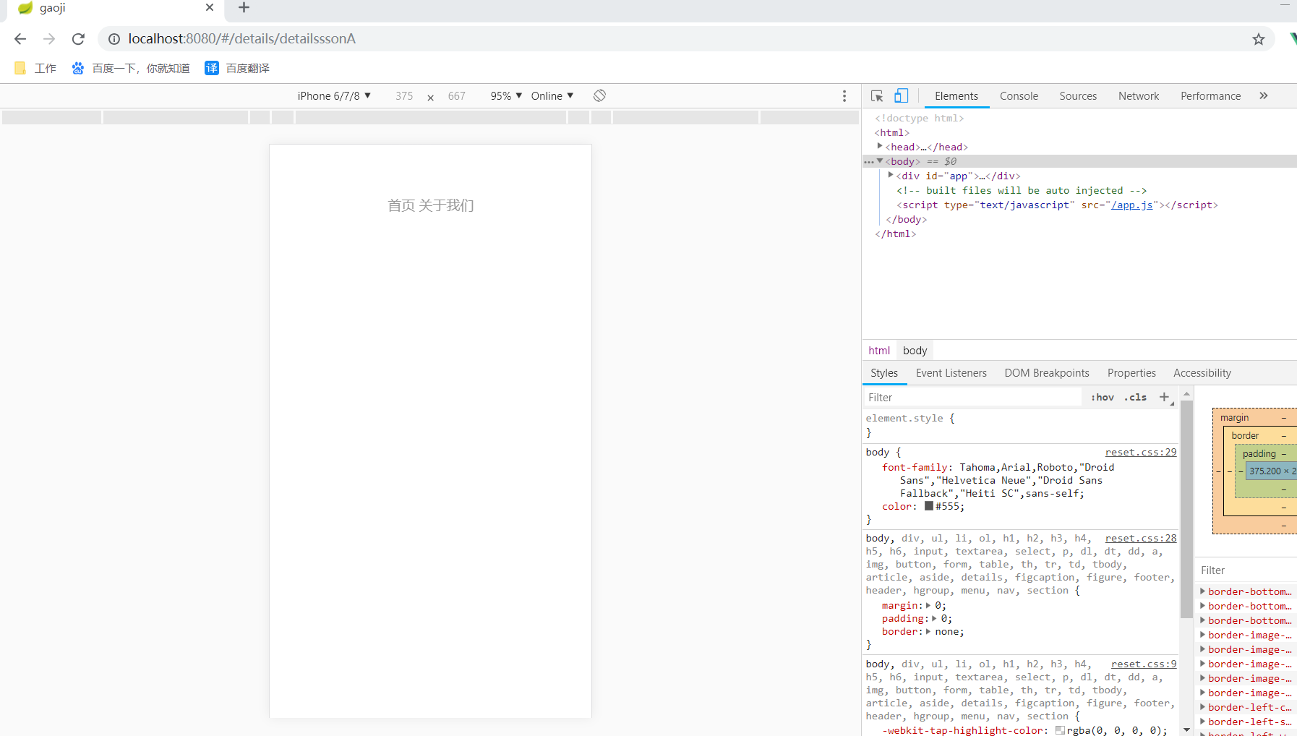Switch to the Elements tab
This screenshot has width=1297, height=736.
(956, 96)
